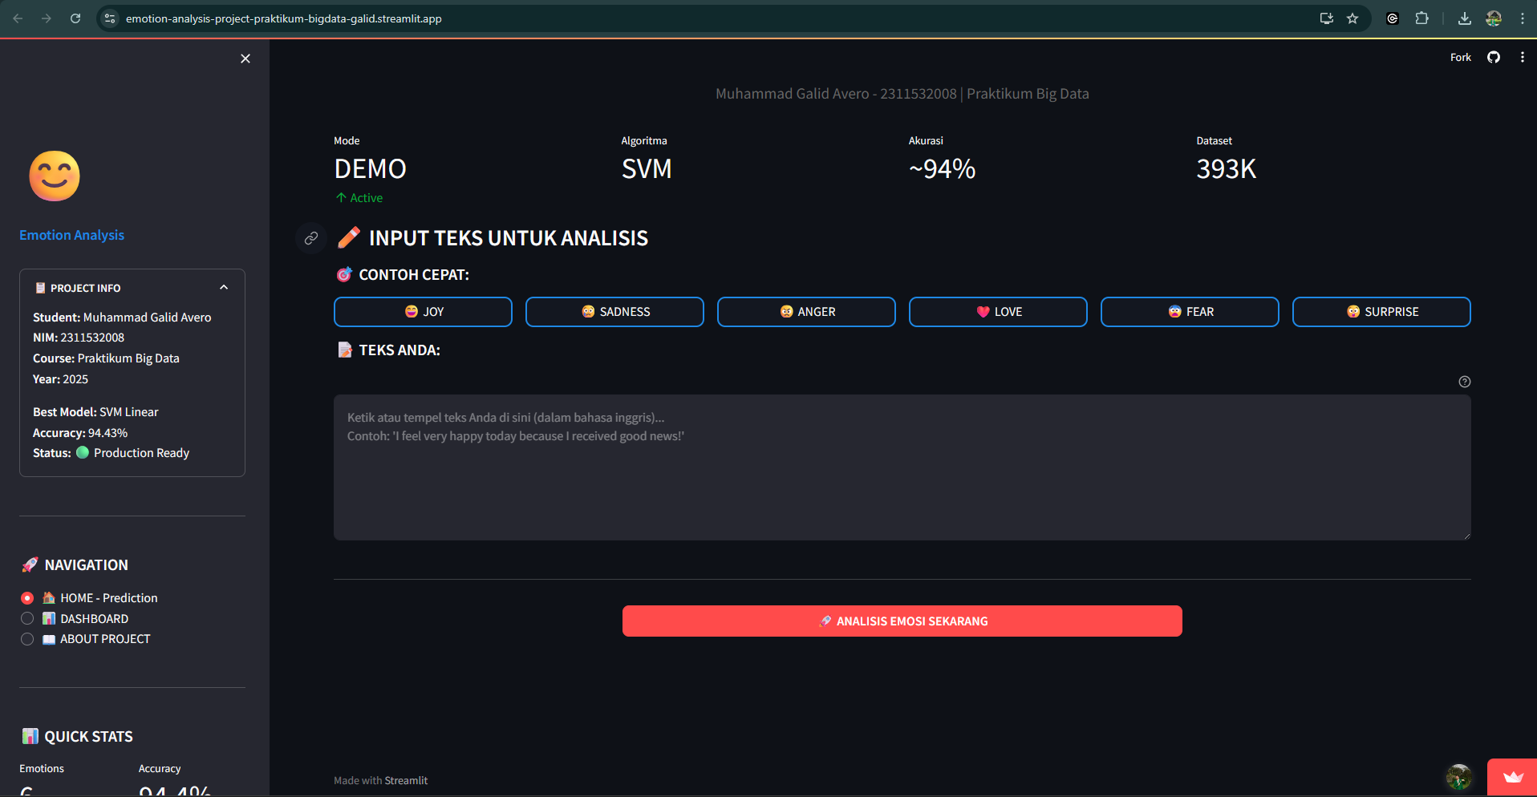Click the URL address bar
The image size is (1537, 797).
714,18
